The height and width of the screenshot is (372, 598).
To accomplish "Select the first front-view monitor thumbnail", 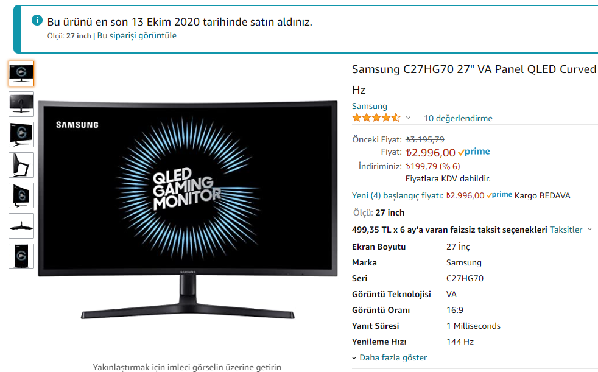I will [x=21, y=74].
